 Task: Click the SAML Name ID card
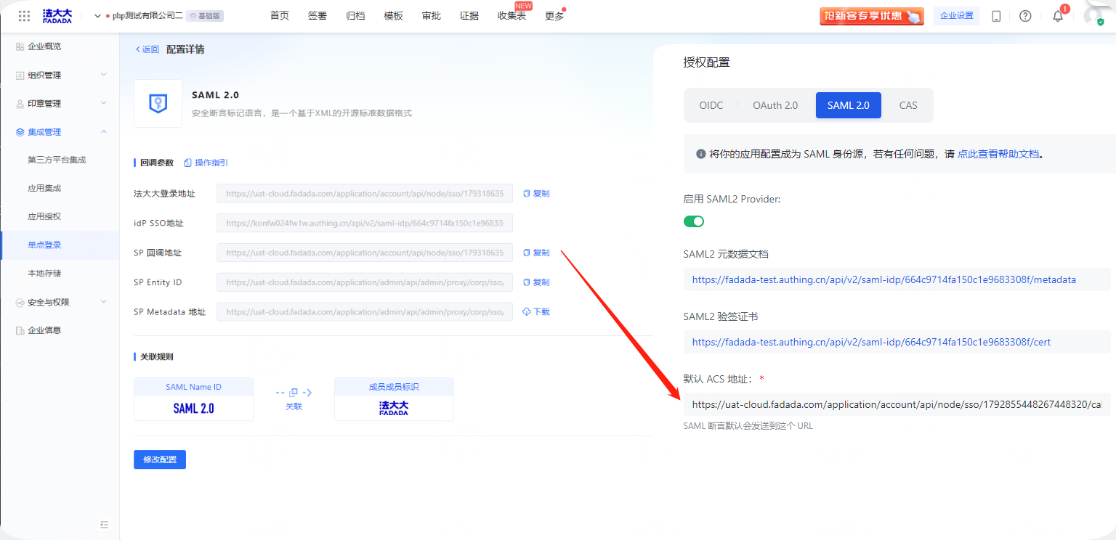(x=193, y=399)
